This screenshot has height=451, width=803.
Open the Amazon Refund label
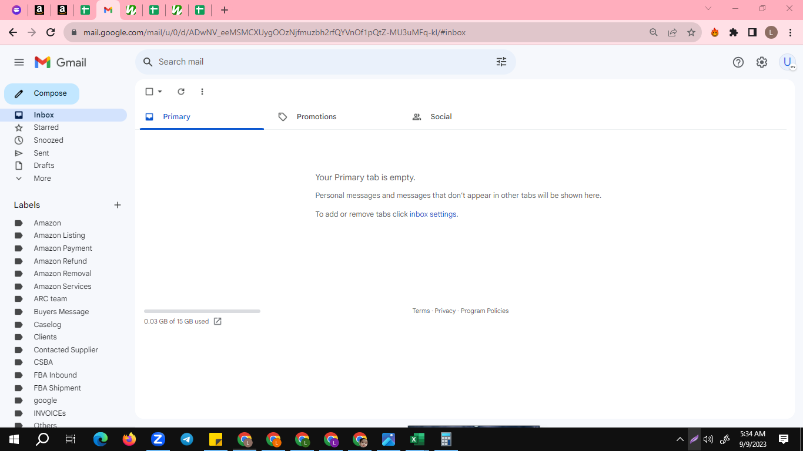pyautogui.click(x=60, y=261)
